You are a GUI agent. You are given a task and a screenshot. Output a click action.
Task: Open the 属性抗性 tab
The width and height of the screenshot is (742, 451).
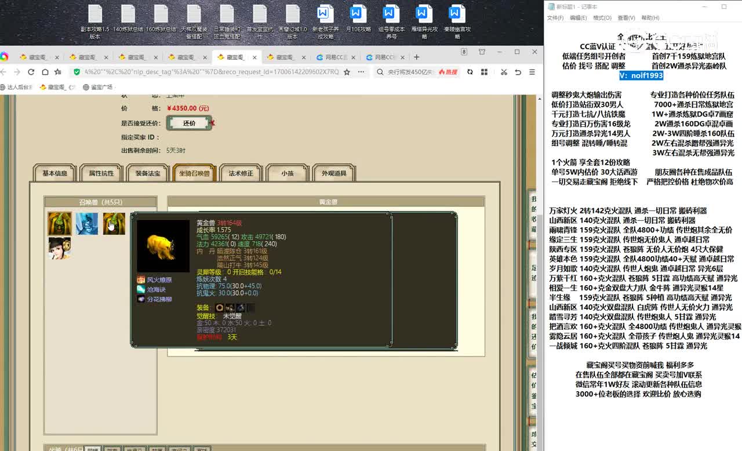(x=101, y=173)
